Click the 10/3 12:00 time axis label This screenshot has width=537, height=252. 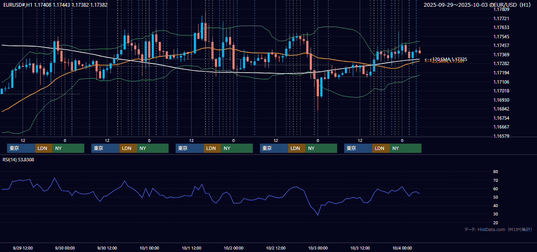pos(360,248)
